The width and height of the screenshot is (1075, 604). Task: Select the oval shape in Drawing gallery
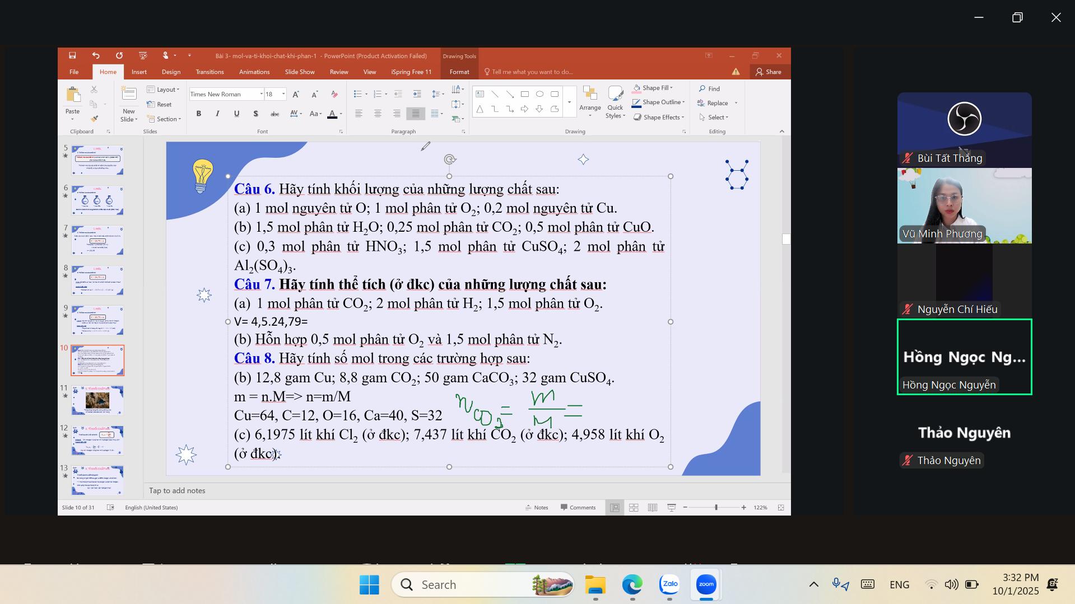click(539, 94)
